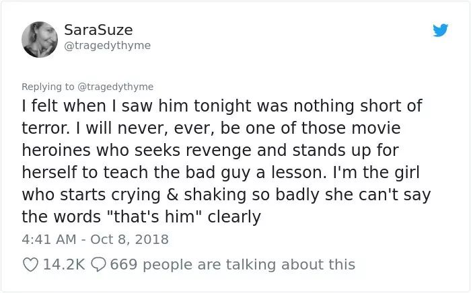Click the quoted words "that's him"
471x293 pixels.
(154, 217)
